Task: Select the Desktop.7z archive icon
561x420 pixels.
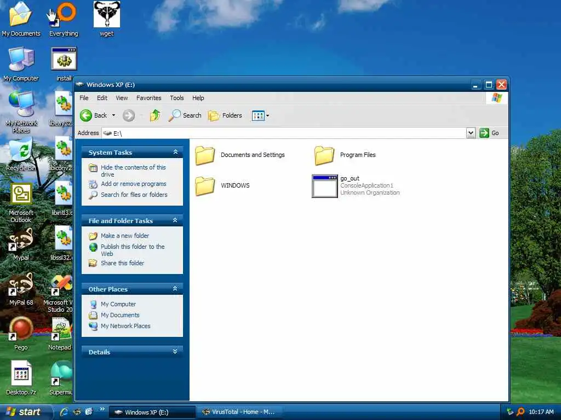Action: pos(21,378)
